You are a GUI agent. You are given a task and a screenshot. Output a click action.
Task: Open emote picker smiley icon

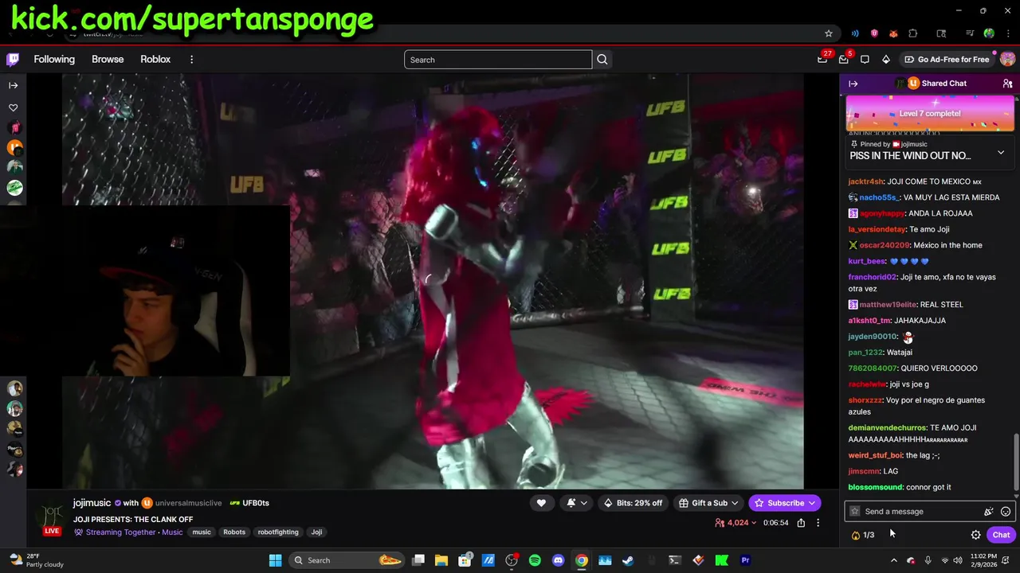pyautogui.click(x=1006, y=512)
